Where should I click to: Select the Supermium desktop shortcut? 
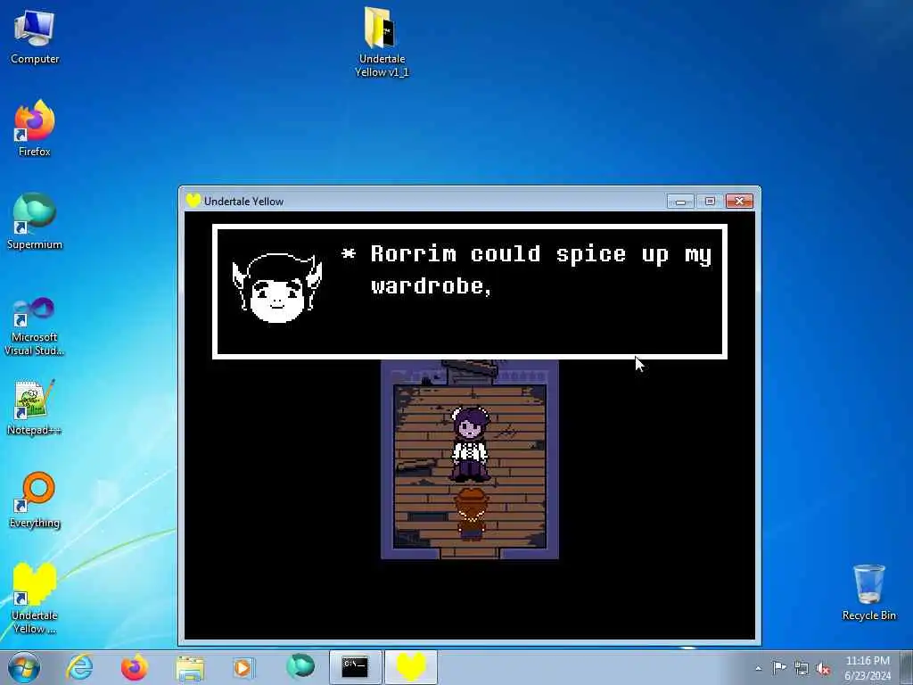[x=35, y=221]
